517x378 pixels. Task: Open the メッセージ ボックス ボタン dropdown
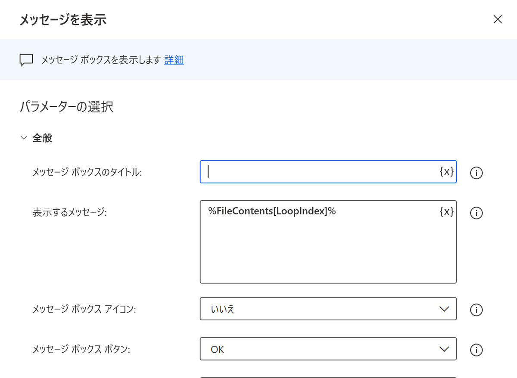[x=328, y=349]
